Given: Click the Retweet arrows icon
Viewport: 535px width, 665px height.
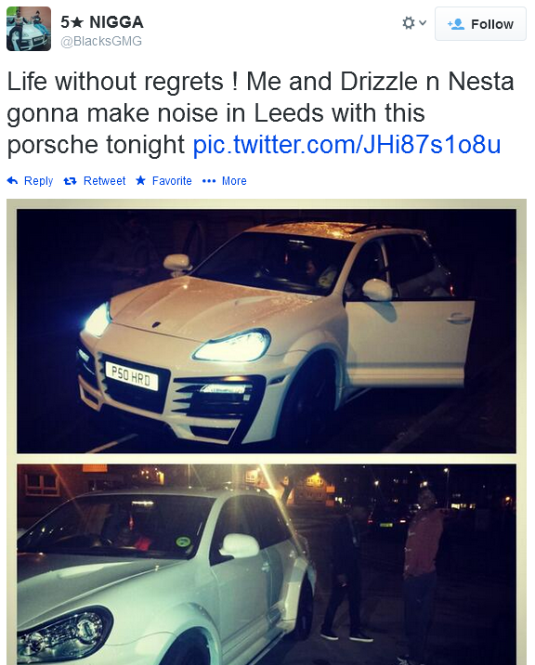Looking at the screenshot, I should (x=70, y=181).
